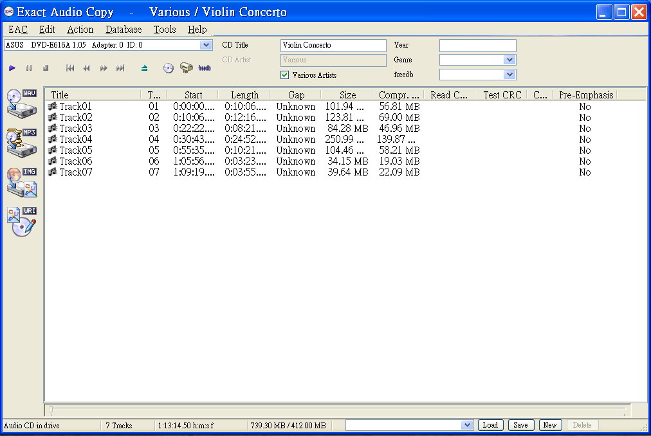Select Track04 in the track list
The width and height of the screenshot is (651, 436).
[76, 140]
